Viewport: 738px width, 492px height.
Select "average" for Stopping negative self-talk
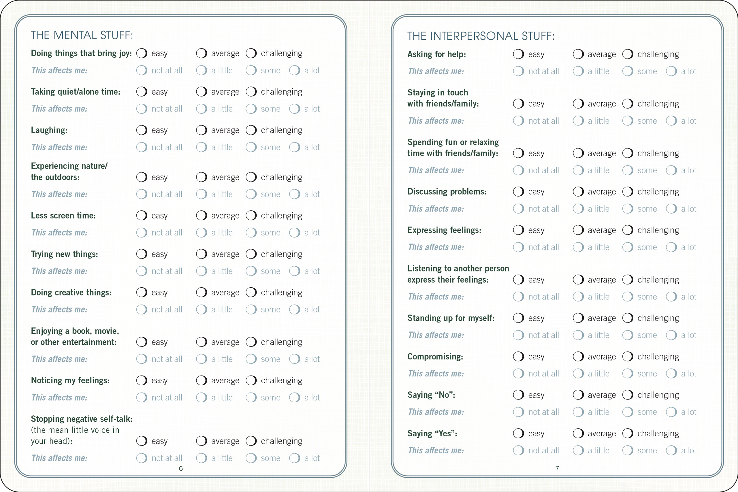[202, 441]
